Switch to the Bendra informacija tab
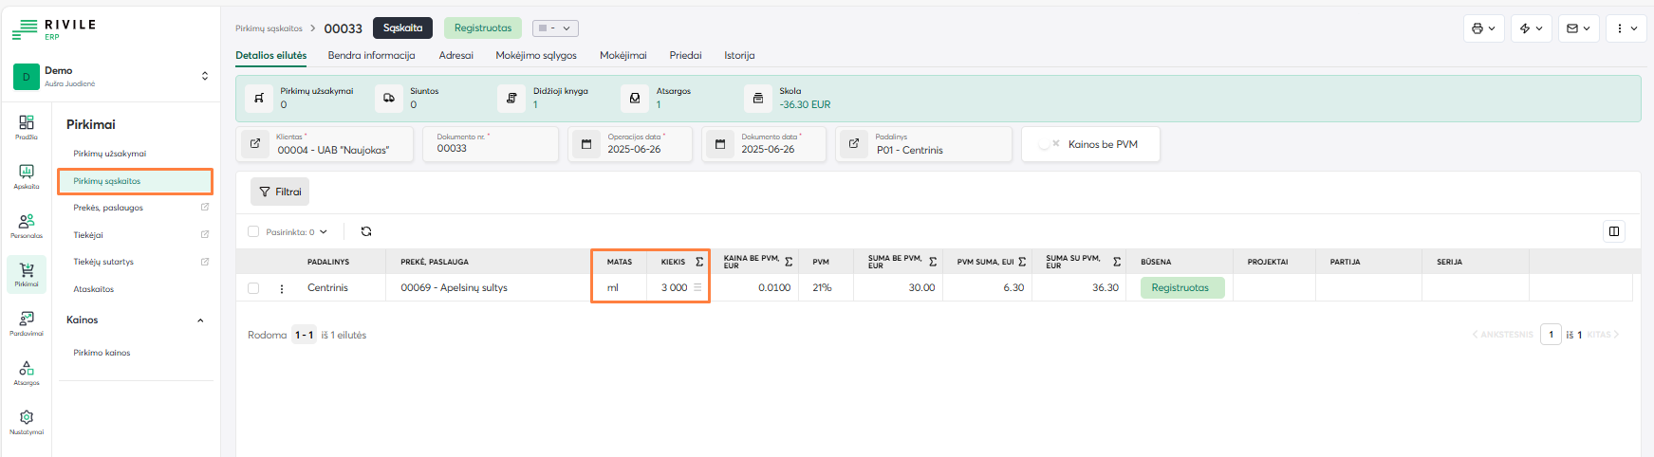Viewport: 1654px width, 457px height. click(x=371, y=55)
